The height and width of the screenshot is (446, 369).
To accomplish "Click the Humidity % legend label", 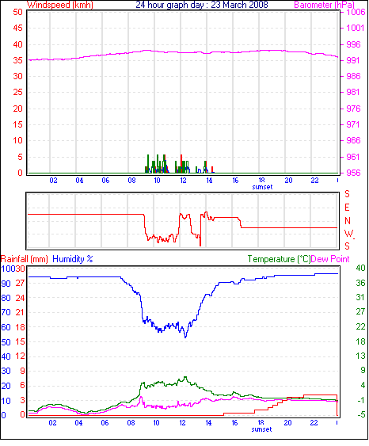I will [x=73, y=259].
